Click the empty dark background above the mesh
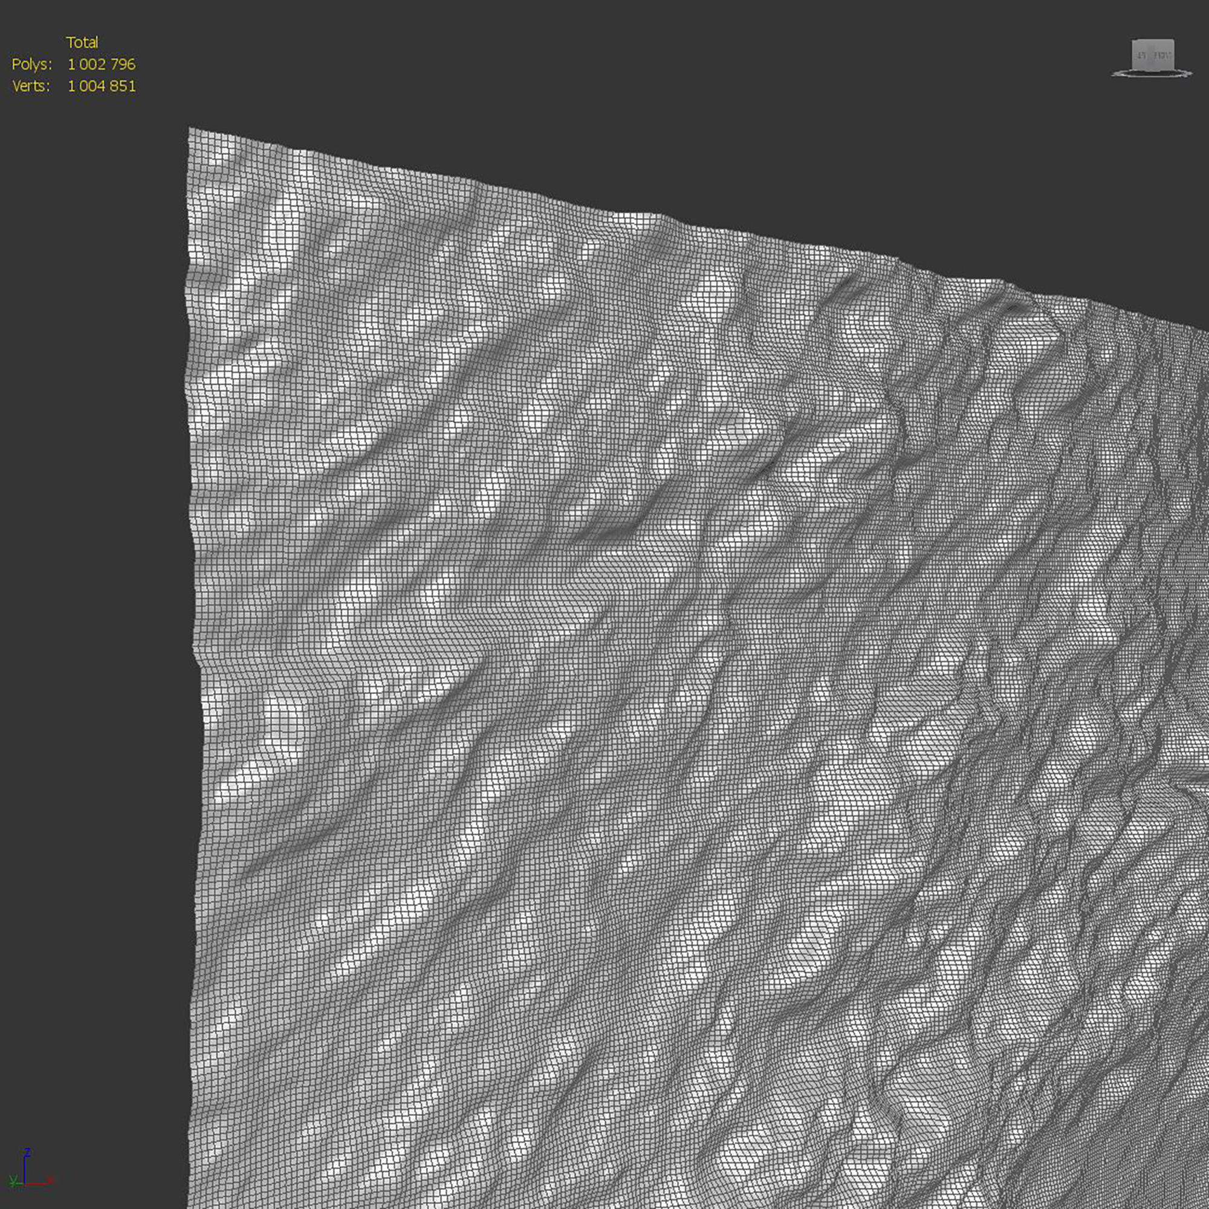1209x1209 pixels. tap(626, 94)
